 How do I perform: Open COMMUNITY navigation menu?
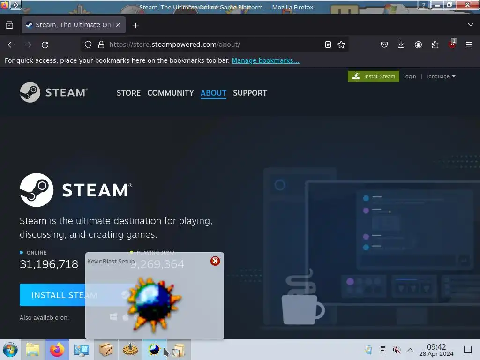pos(171,93)
